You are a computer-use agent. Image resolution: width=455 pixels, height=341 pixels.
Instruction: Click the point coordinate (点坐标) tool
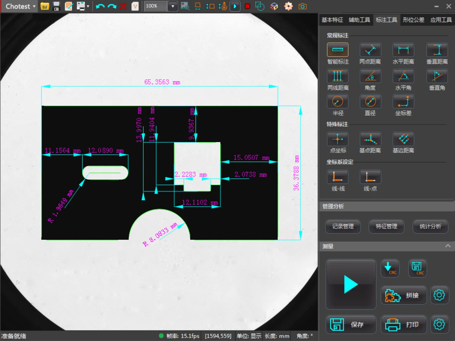pyautogui.click(x=338, y=139)
